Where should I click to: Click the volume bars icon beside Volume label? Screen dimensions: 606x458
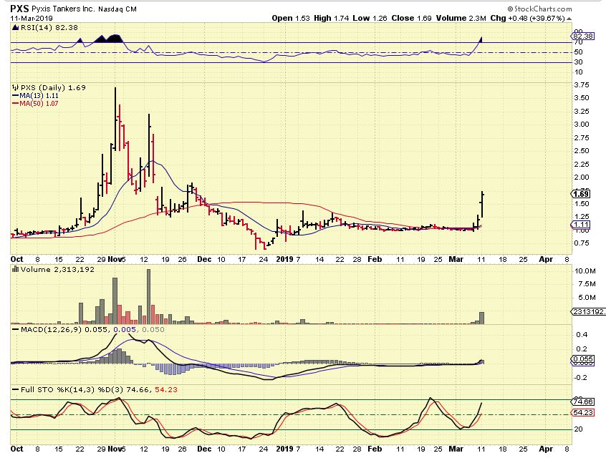pyautogui.click(x=16, y=269)
